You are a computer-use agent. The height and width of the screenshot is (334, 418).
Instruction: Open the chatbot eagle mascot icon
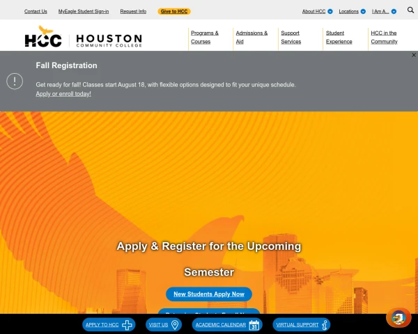click(398, 317)
